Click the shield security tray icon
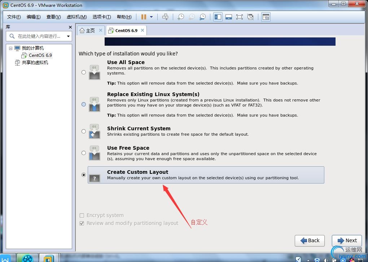This screenshot has width=368, height=262. click(317, 260)
